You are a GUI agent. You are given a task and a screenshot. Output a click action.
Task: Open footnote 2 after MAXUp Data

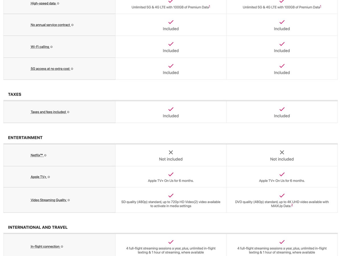[x=292, y=205]
